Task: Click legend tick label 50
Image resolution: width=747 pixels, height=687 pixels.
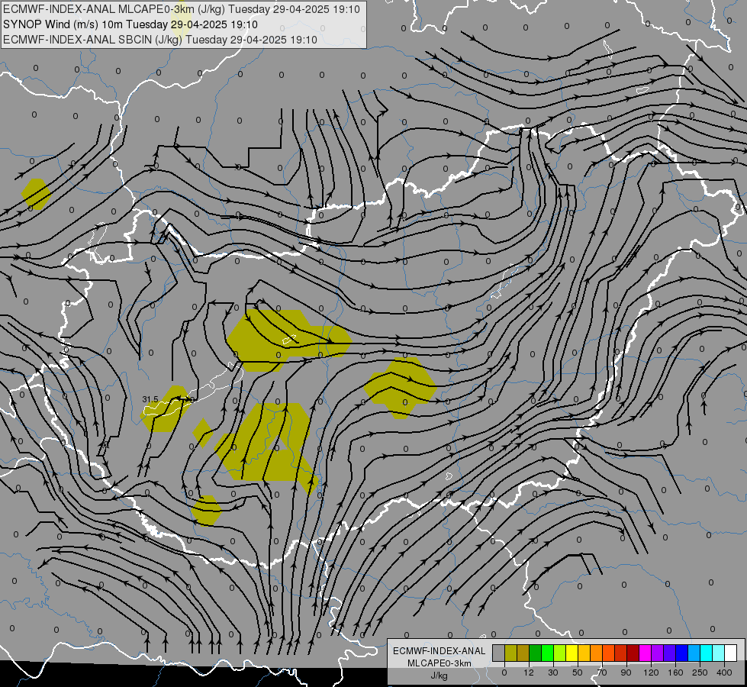Action: [x=578, y=672]
